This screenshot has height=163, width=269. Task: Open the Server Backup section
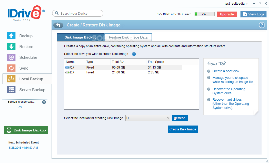pyautogui.click(x=32, y=90)
